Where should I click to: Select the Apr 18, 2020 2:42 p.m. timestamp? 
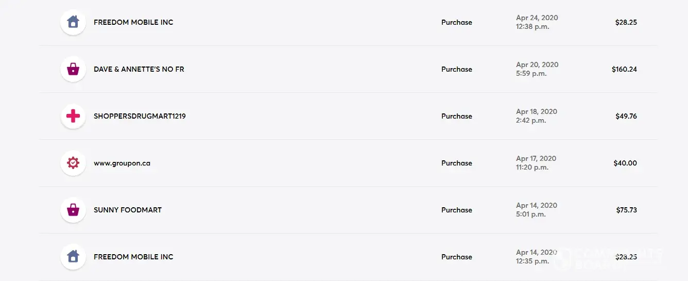coord(537,116)
